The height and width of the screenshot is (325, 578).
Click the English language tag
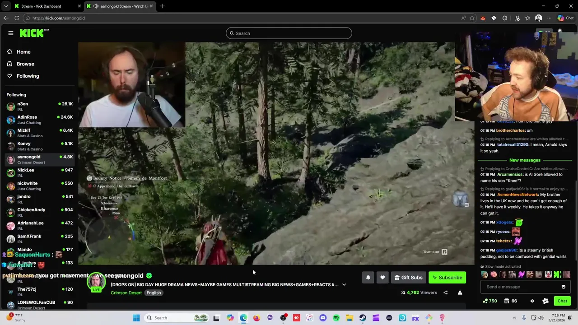coord(154,293)
